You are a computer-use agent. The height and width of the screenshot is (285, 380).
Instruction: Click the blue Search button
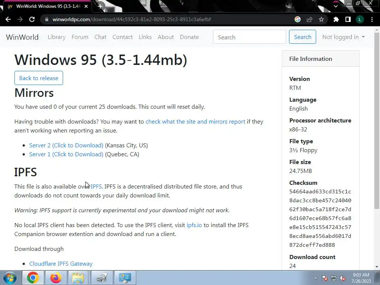(x=302, y=37)
